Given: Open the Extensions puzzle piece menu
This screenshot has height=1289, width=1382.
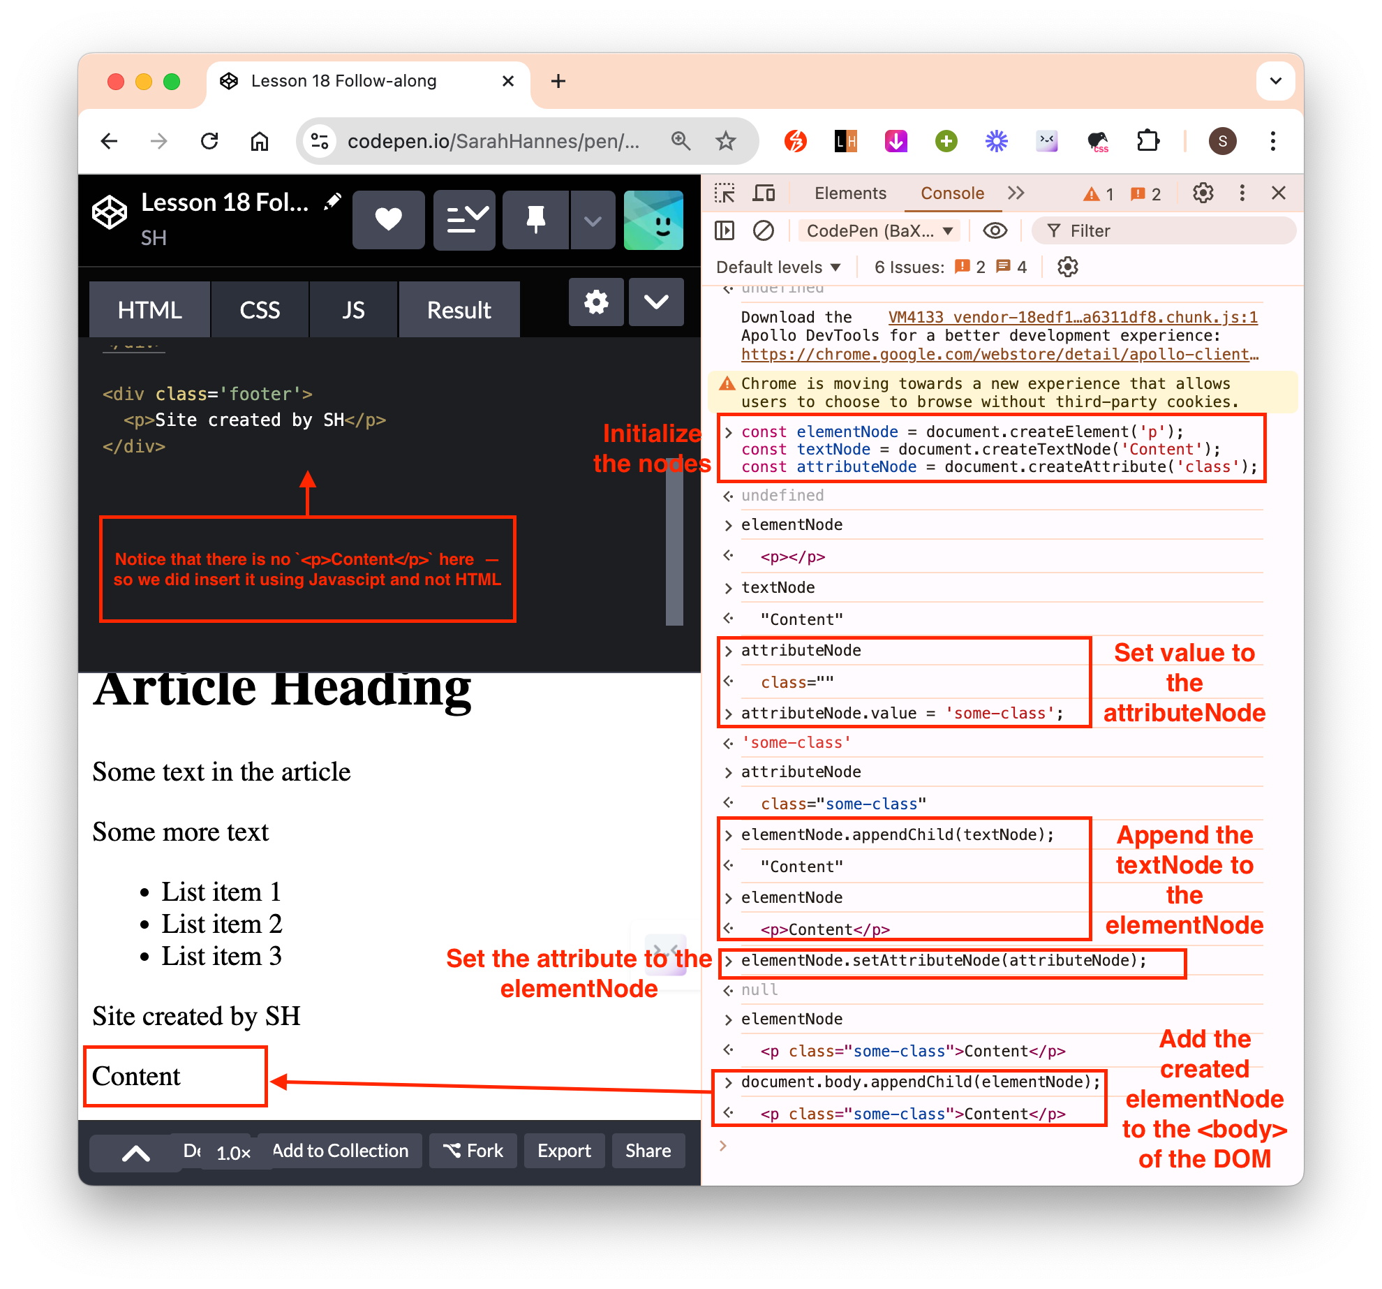Looking at the screenshot, I should [1148, 142].
